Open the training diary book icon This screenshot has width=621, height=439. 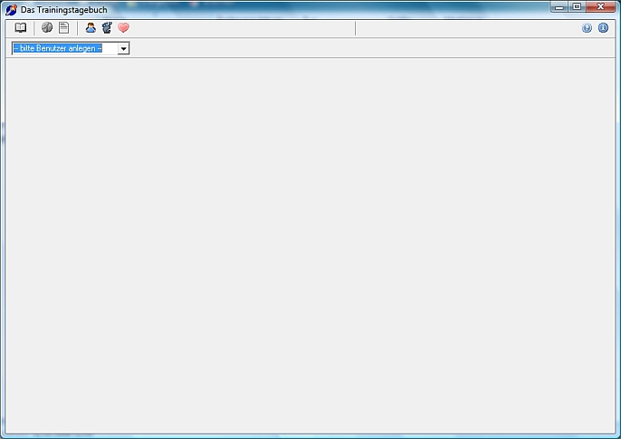point(21,28)
